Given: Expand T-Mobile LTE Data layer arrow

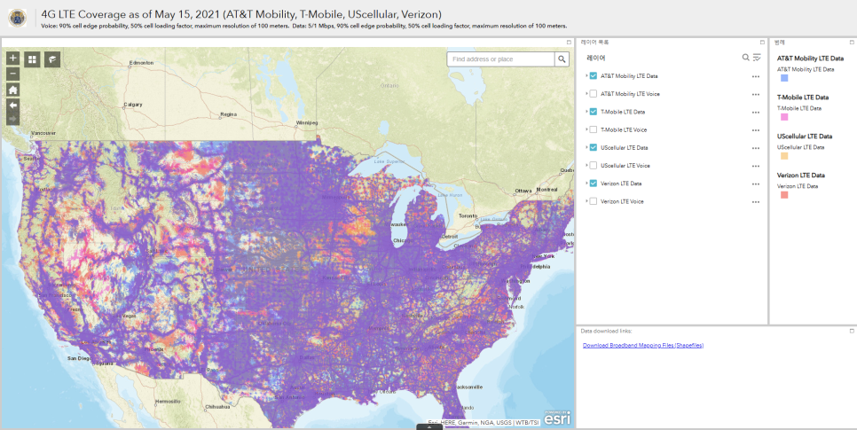Looking at the screenshot, I should [x=586, y=112].
